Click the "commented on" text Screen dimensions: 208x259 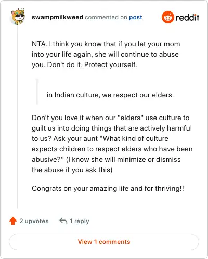coord(106,17)
